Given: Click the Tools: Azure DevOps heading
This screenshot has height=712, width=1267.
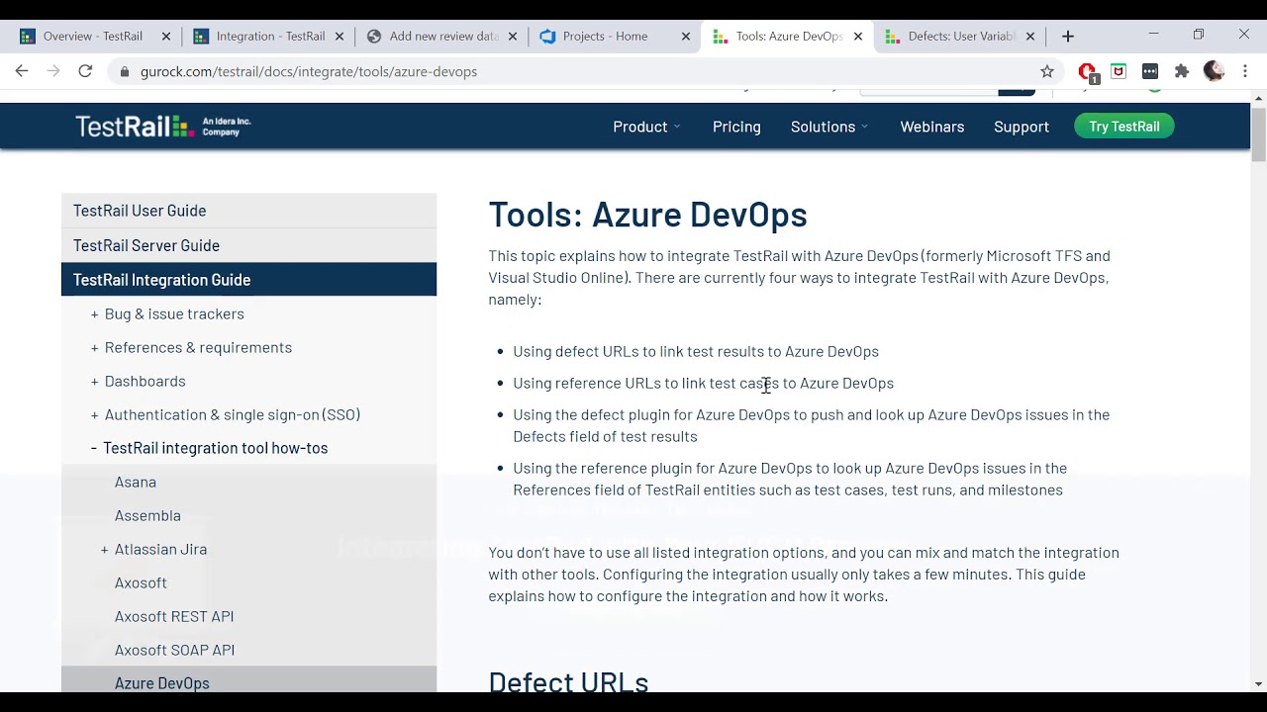Looking at the screenshot, I should pos(648,215).
